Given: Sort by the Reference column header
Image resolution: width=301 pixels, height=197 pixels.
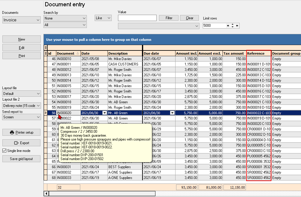Looking at the screenshot, I should click(x=258, y=53).
